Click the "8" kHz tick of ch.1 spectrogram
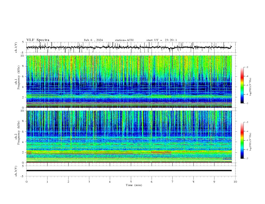The width and height of the screenshot is (265, 204). click(x=23, y=66)
